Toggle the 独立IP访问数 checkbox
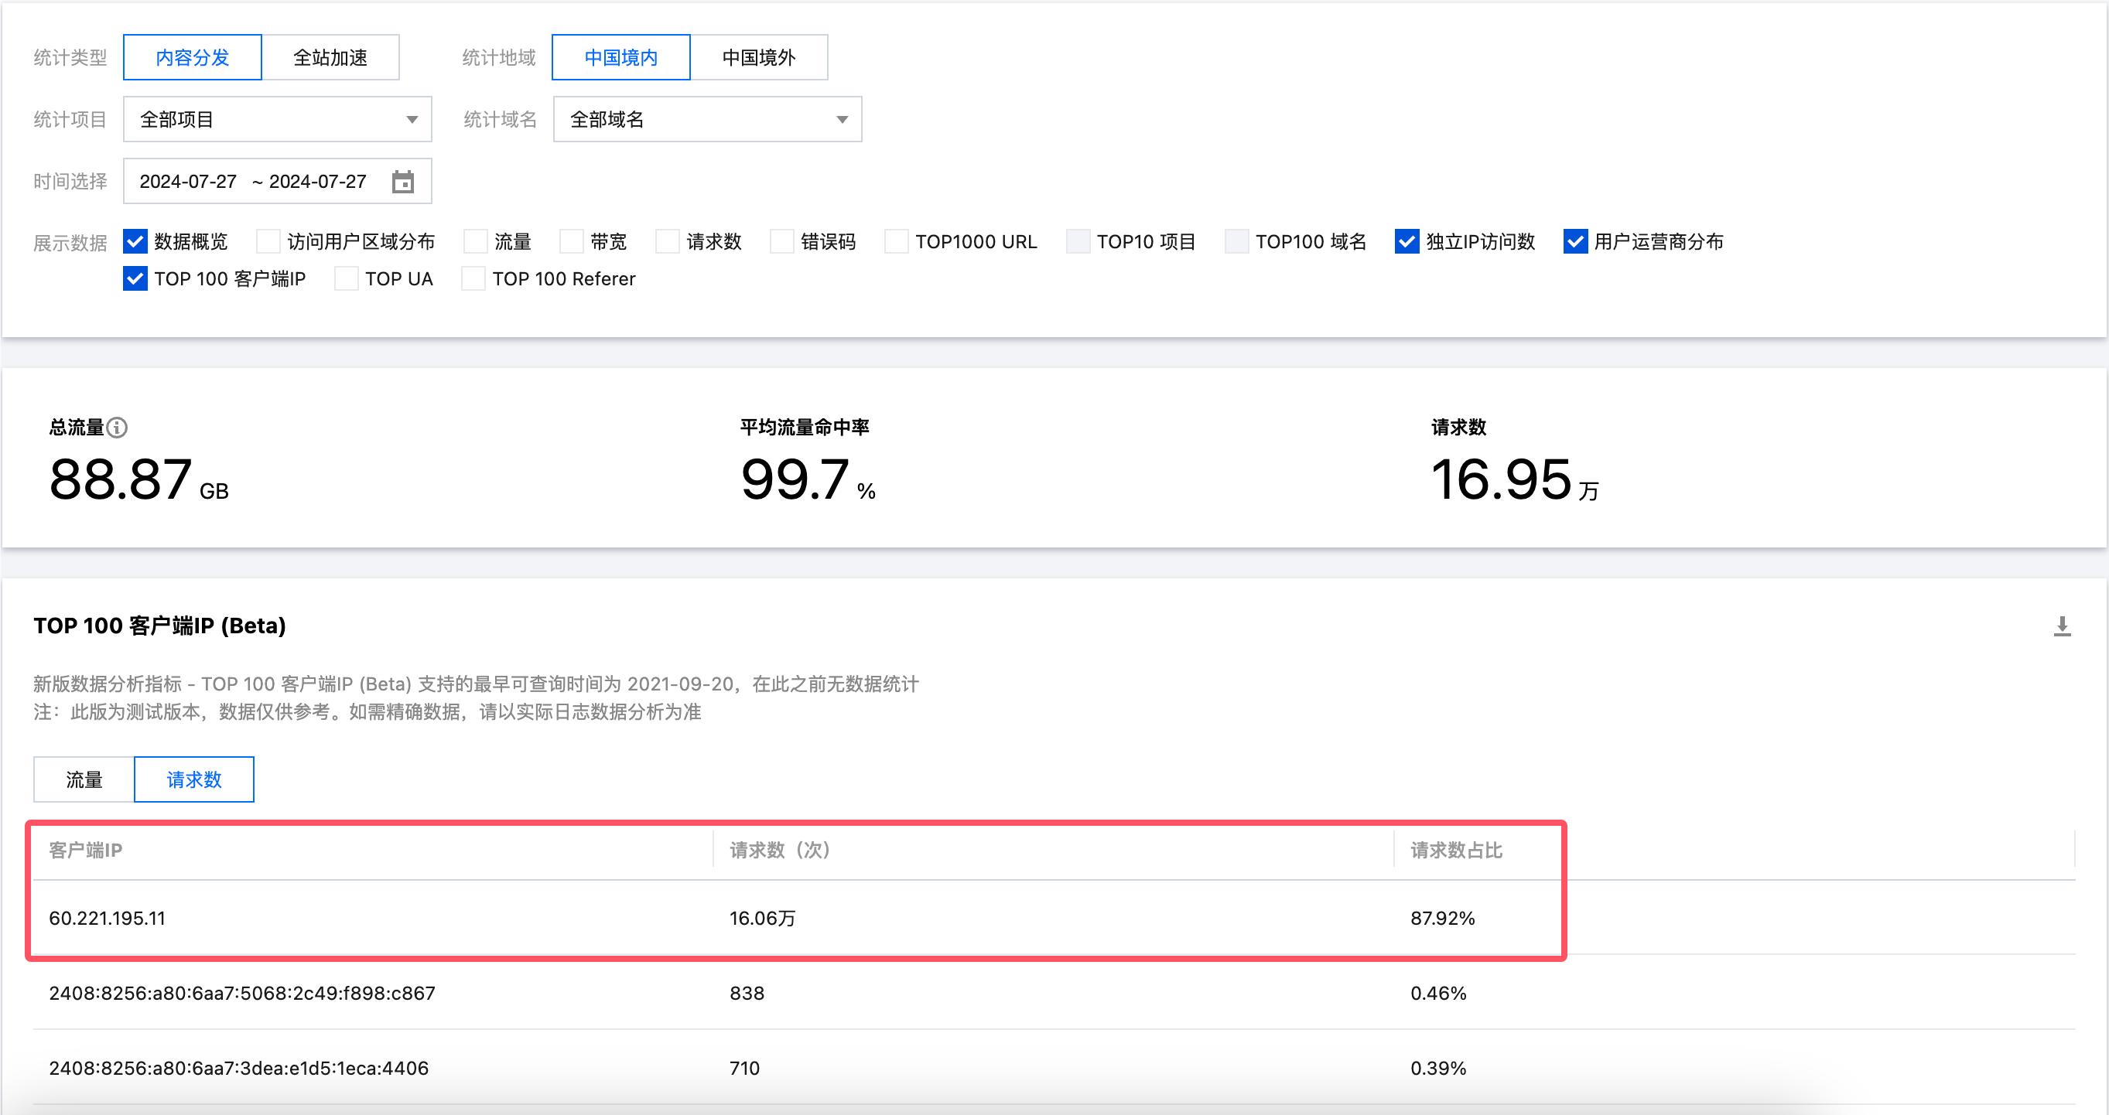Screen dimensions: 2109x1115 pos(1407,241)
